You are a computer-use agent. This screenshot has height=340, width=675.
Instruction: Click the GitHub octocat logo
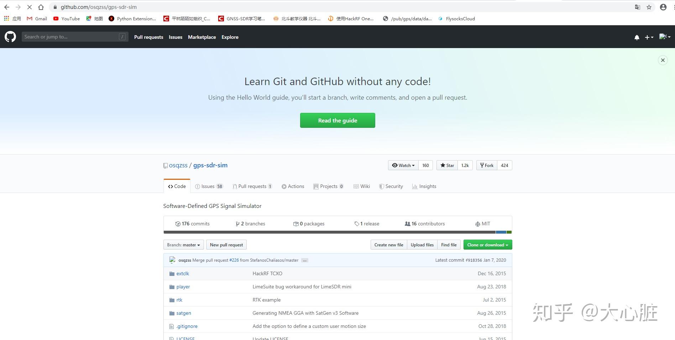(10, 37)
